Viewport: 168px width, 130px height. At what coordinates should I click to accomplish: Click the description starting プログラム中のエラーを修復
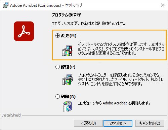(121, 79)
